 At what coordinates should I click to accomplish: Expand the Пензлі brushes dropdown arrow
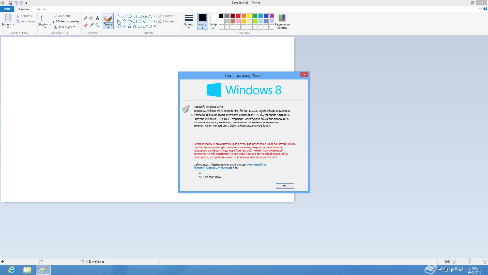[x=108, y=28]
